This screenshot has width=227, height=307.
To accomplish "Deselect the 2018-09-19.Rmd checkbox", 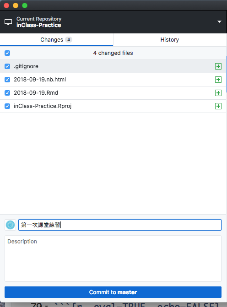I will (7, 93).
